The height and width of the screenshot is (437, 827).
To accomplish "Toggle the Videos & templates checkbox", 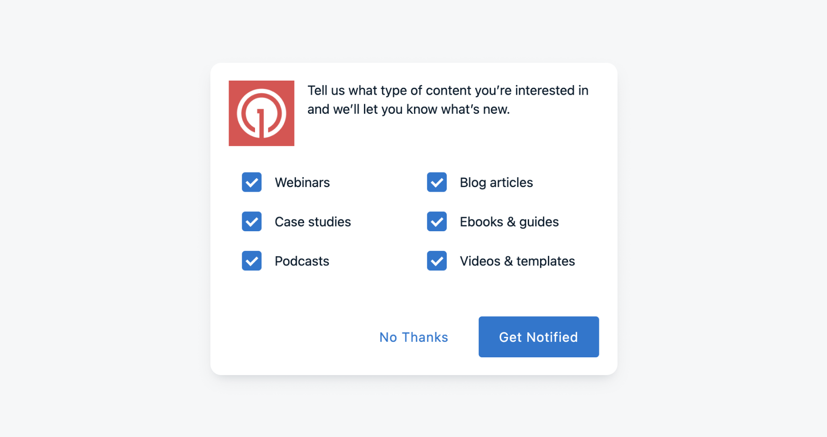I will [x=437, y=261].
